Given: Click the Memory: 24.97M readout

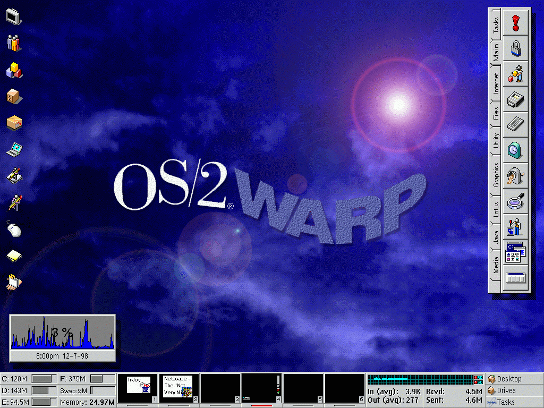Looking at the screenshot, I should tap(87, 403).
